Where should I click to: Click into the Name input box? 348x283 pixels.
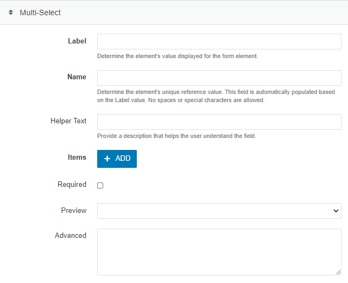tap(219, 78)
